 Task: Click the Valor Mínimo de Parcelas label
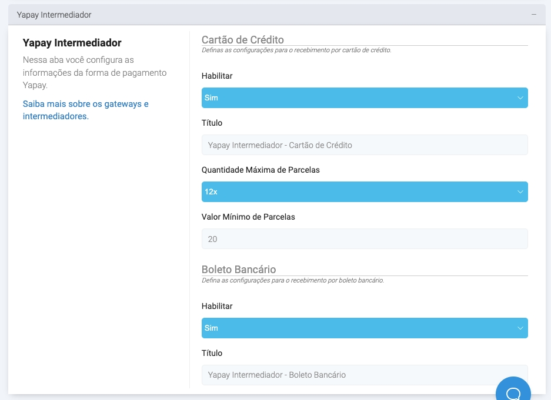[248, 217]
